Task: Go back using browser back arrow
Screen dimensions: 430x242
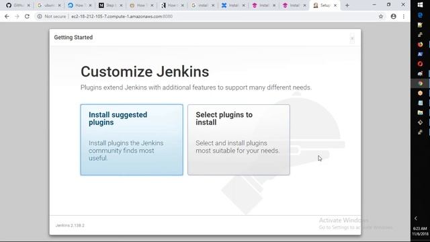Action: [7, 16]
